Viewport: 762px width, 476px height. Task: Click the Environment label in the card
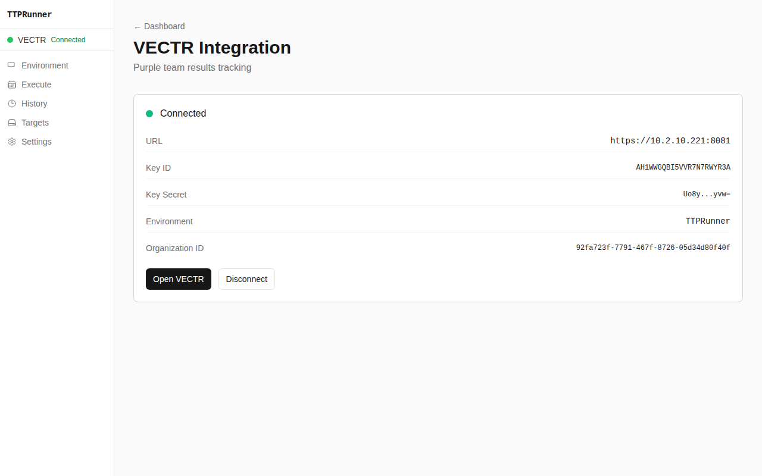coord(169,221)
